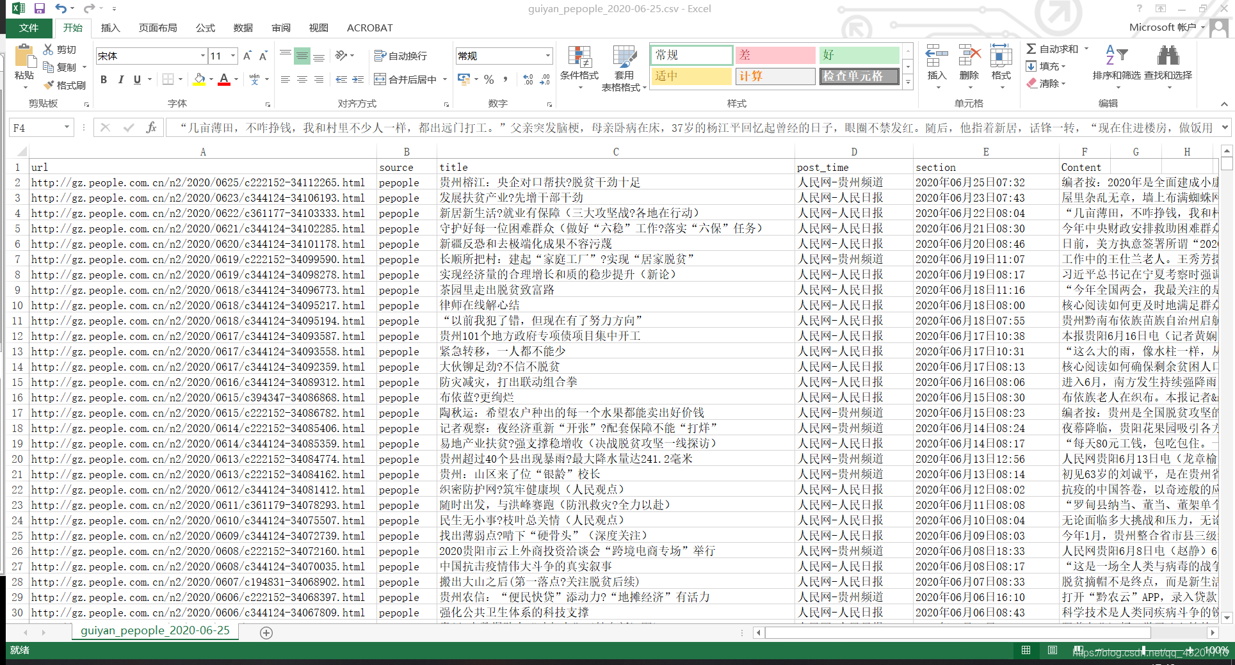Switch to ACROBAT tab
The image size is (1235, 665).
tap(369, 28)
